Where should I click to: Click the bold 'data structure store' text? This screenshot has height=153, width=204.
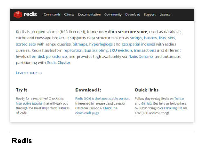coord(128,32)
